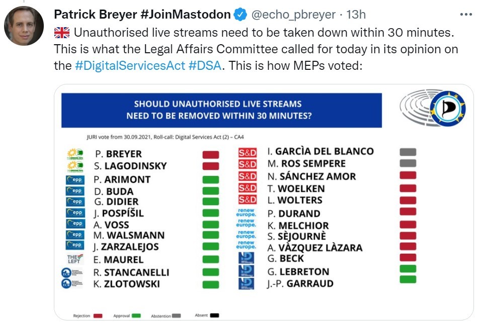Click the grey vote marker for M. Ros Sempere

(x=408, y=163)
